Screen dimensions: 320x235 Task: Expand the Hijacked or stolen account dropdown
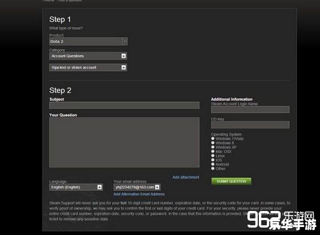click(x=88, y=67)
